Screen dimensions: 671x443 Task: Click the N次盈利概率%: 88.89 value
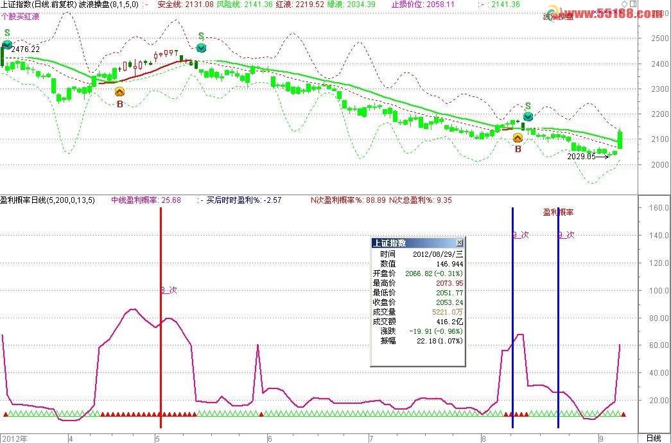[x=348, y=200]
